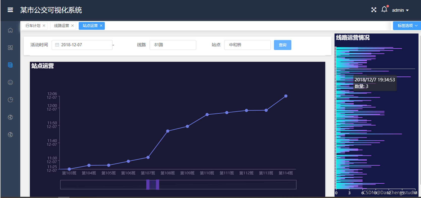Viewport: 421px width, 198px height.
Task: Open the upper sidebar globe icon
Action: click(x=10, y=117)
